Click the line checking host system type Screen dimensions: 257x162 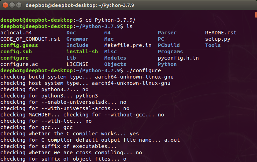click(x=85, y=83)
